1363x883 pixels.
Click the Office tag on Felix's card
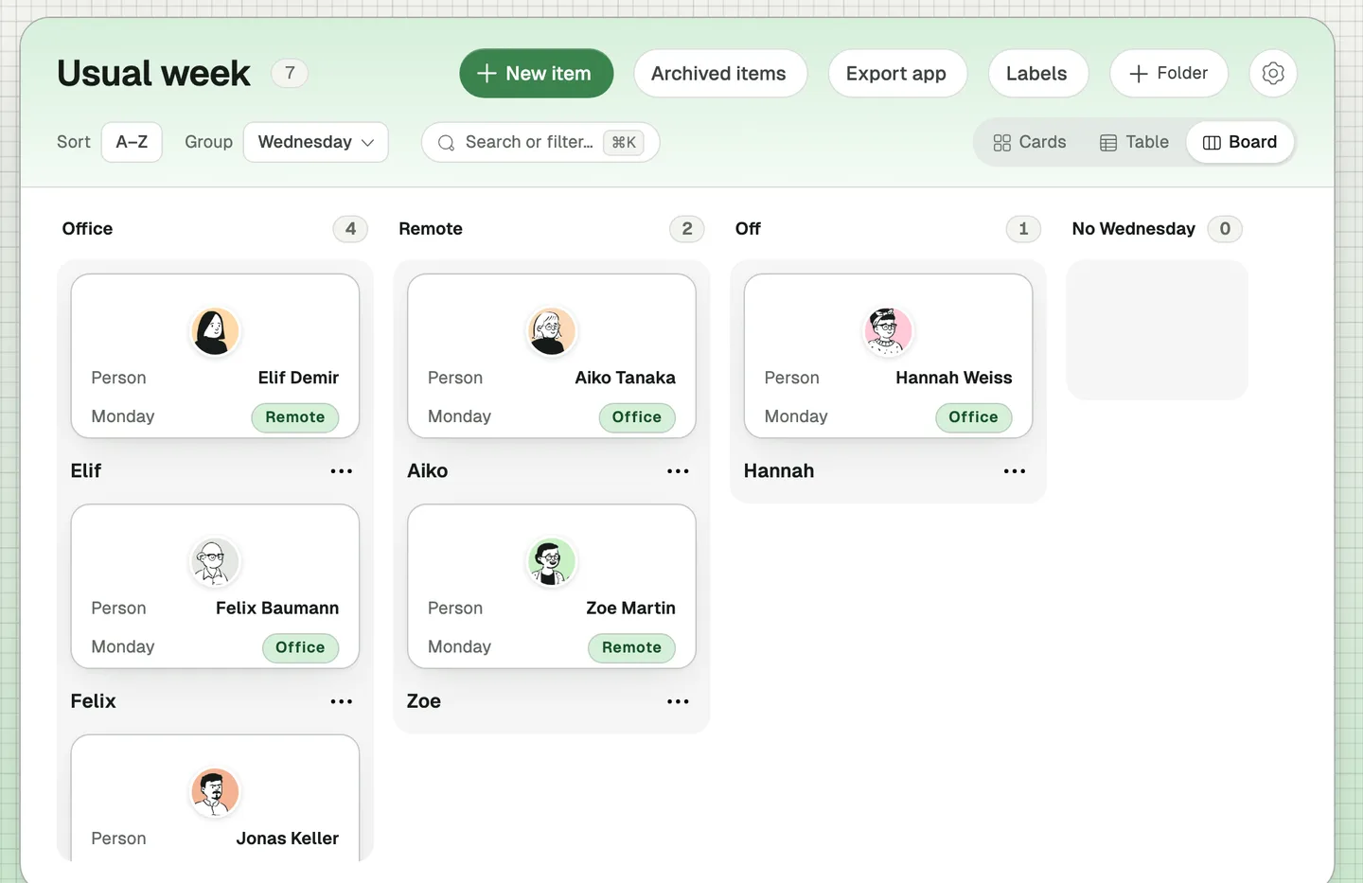(x=300, y=647)
